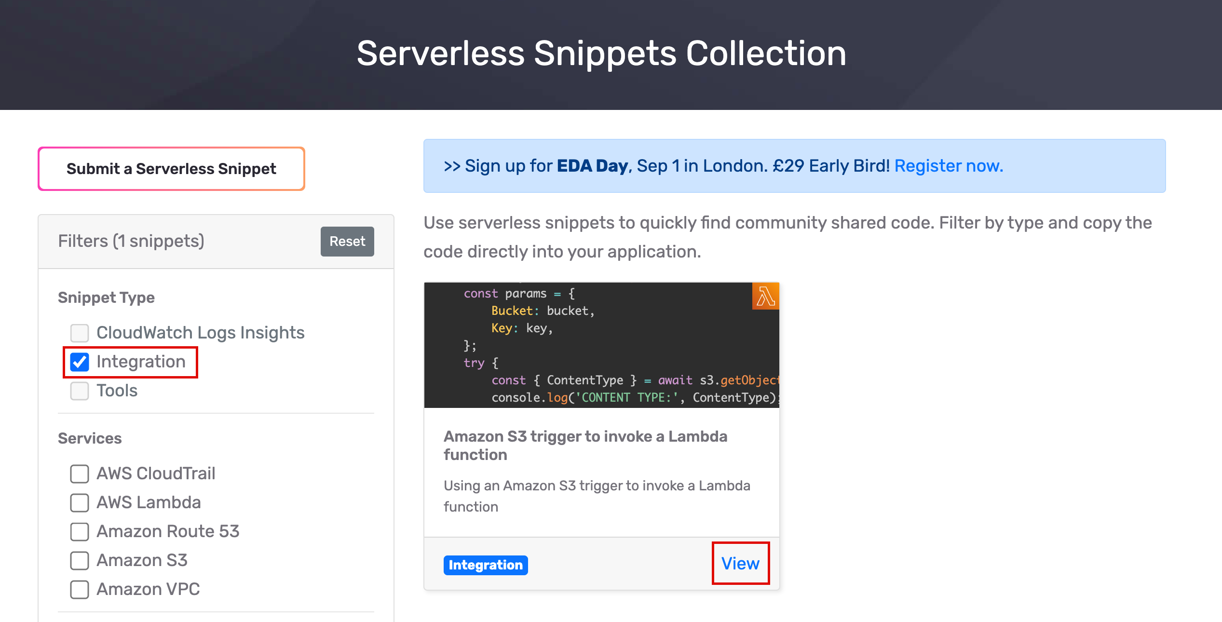Image resolution: width=1222 pixels, height=622 pixels.
Task: Check the Amazon S3 service filter
Action: 80,560
